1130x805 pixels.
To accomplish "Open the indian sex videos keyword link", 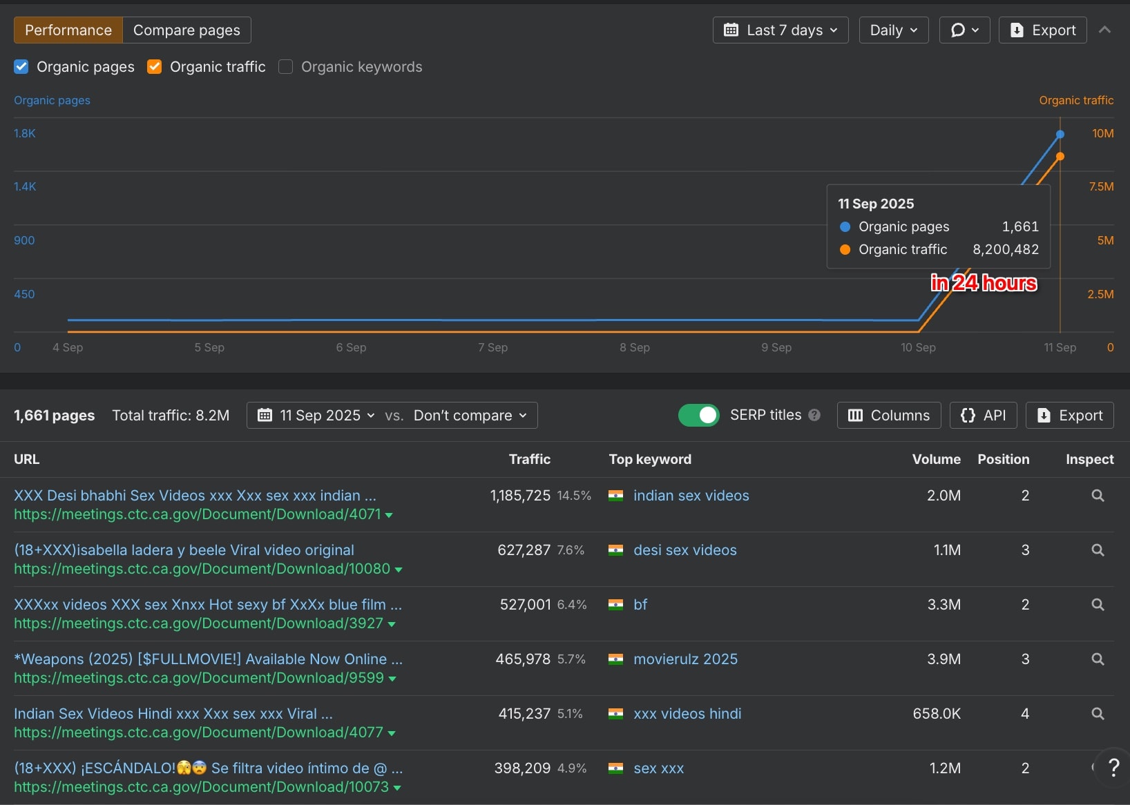I will coord(691,495).
